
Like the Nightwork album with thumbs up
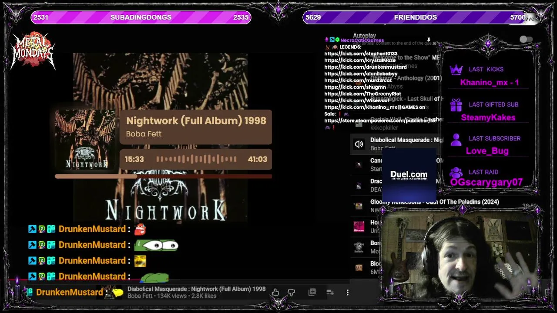point(275,293)
